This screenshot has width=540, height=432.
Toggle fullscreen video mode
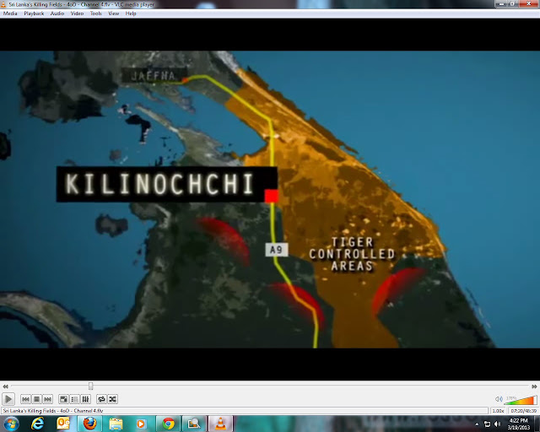click(x=64, y=399)
